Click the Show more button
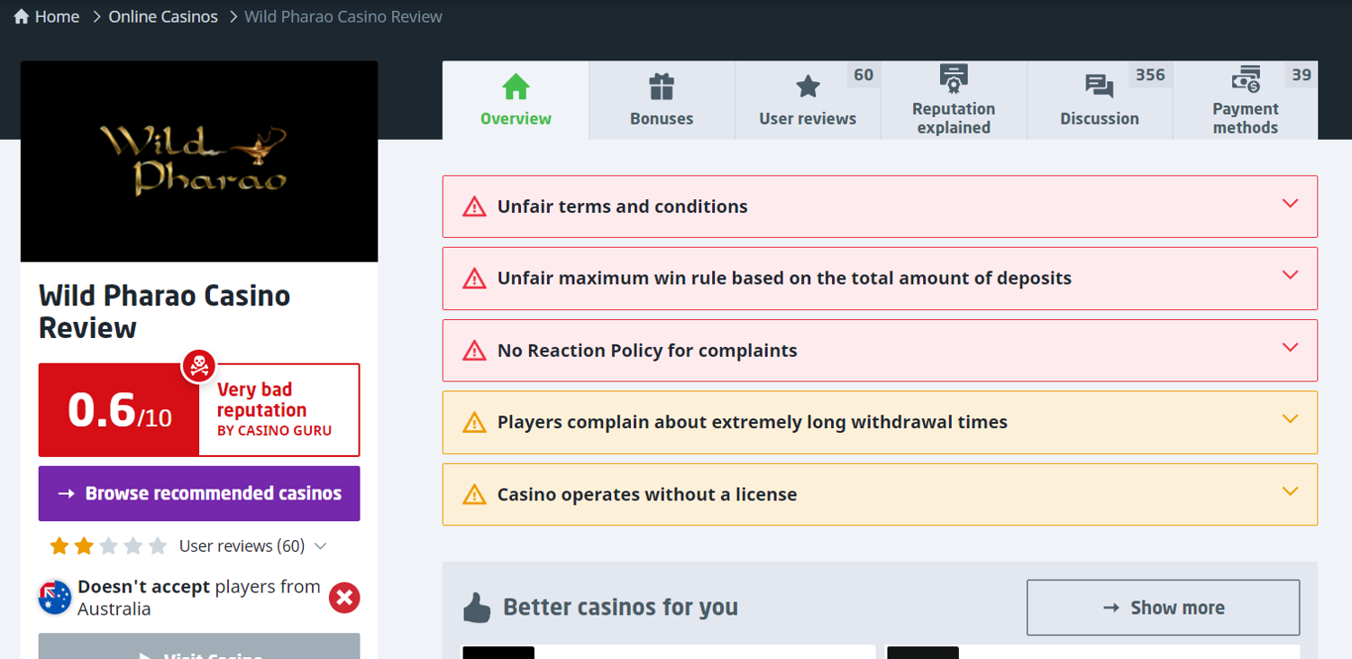The height and width of the screenshot is (659, 1352). click(x=1163, y=608)
